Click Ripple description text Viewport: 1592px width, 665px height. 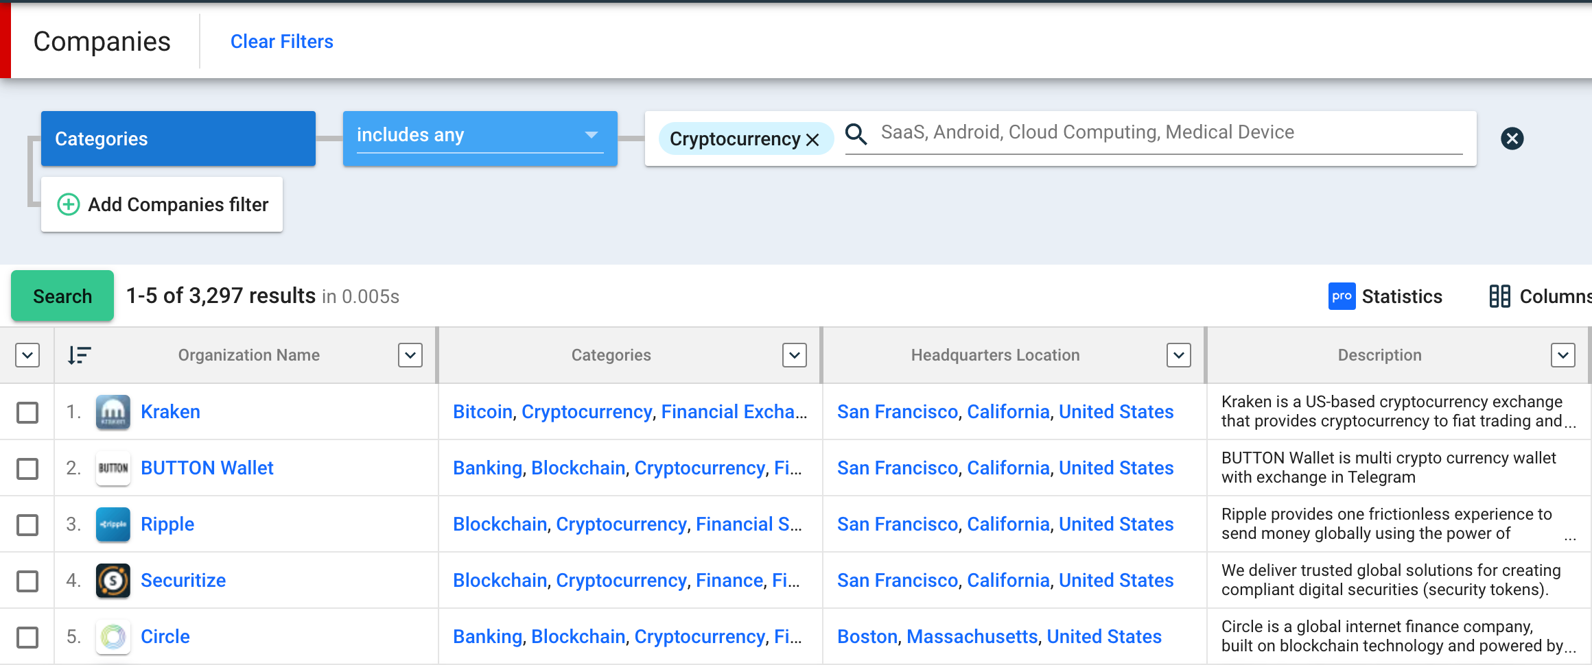coord(1398,524)
